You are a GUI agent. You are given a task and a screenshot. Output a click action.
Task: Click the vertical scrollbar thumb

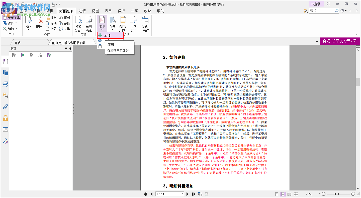358,82
